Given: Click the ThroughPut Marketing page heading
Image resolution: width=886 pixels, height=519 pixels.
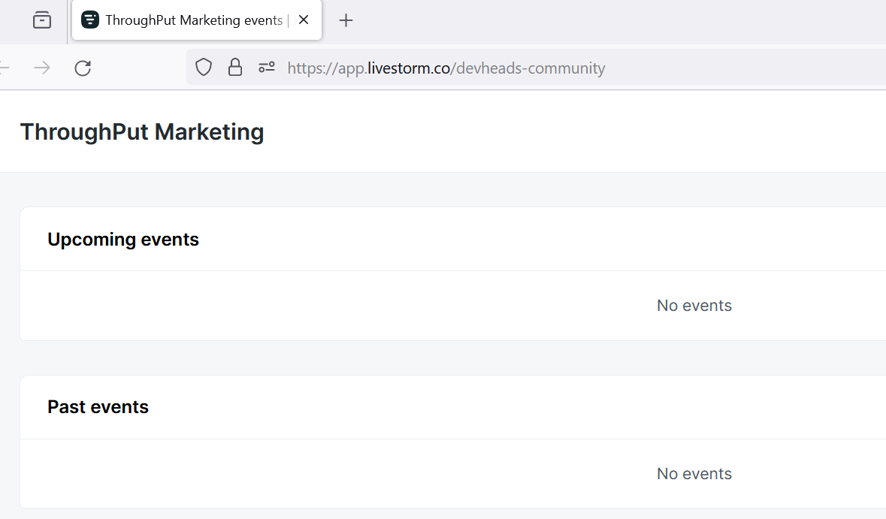Looking at the screenshot, I should pos(142,132).
